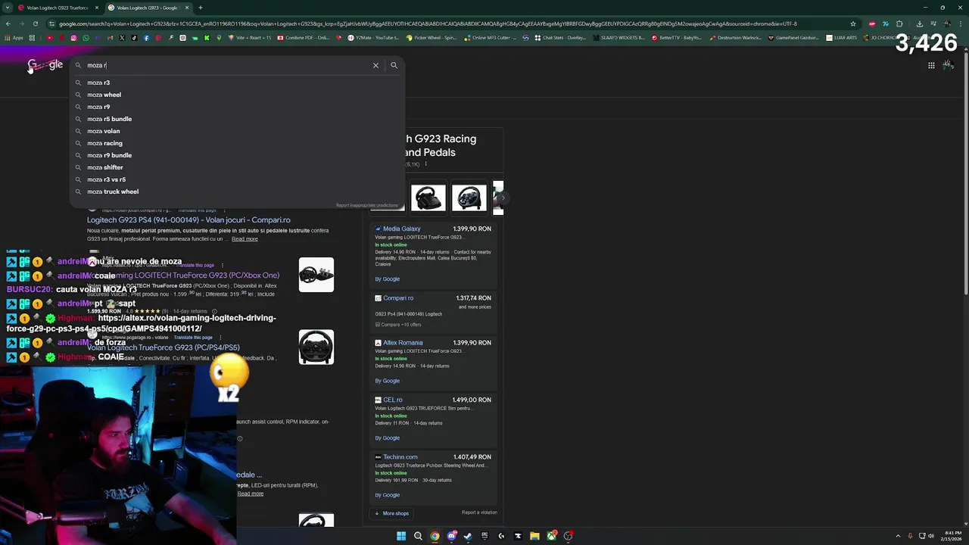The height and width of the screenshot is (545, 969).
Task: Open the Apps bookmark shortcut
Action: click(14, 38)
